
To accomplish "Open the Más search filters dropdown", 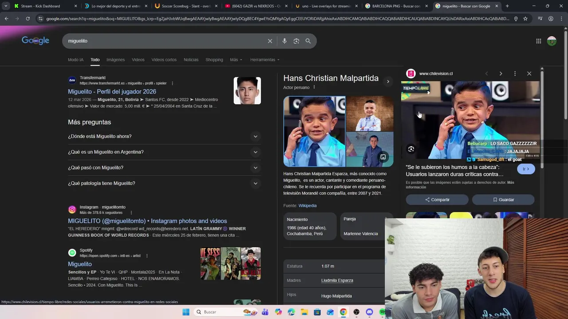I will click(x=236, y=60).
